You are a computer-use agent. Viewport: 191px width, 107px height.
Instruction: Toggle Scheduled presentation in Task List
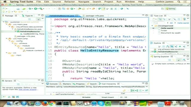pos(164,19)
